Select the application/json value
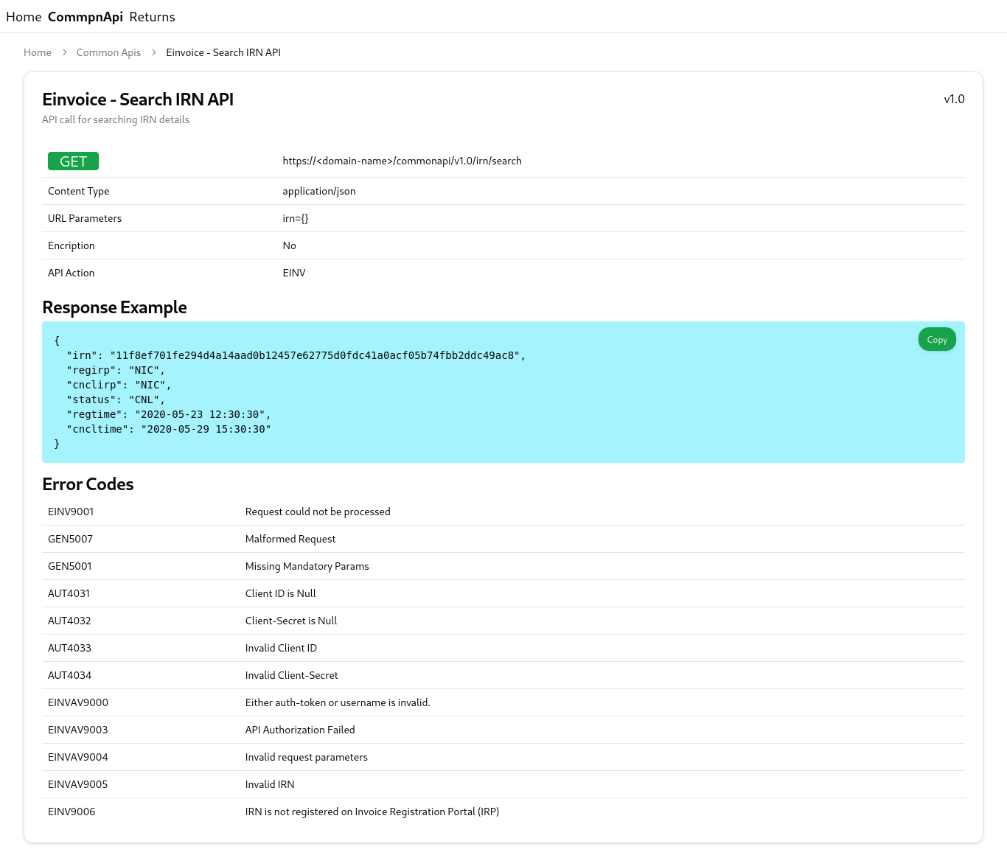Image resolution: width=1007 pixels, height=855 pixels. coord(319,191)
